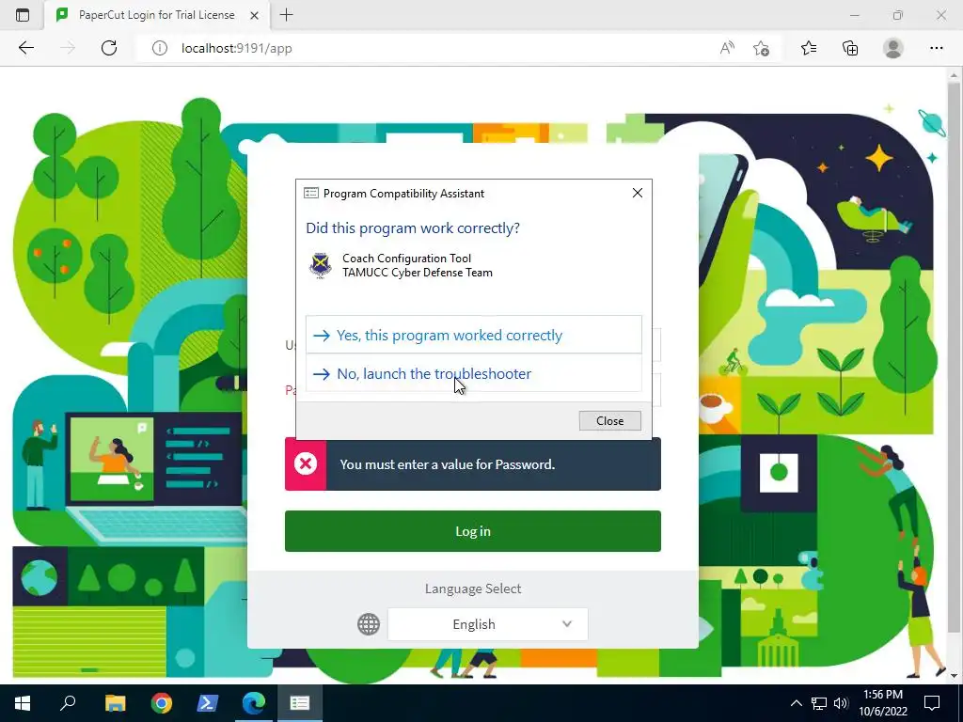
Task: Open Edge Settings and more menu
Action: coord(936,48)
